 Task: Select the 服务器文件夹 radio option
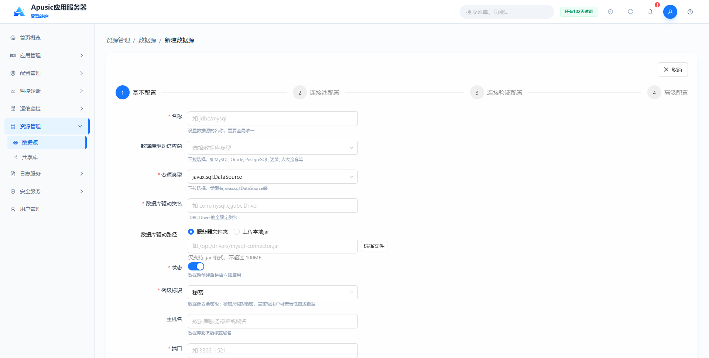[x=191, y=232]
